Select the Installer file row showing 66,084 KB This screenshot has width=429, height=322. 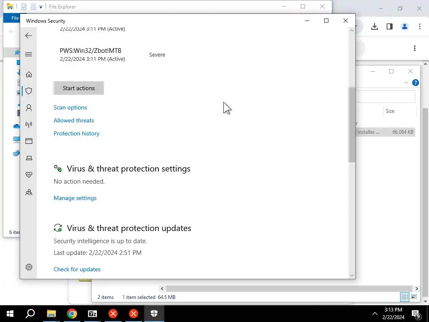coord(385,132)
